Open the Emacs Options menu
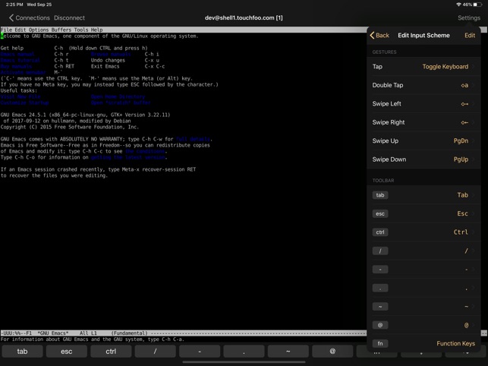 point(39,30)
